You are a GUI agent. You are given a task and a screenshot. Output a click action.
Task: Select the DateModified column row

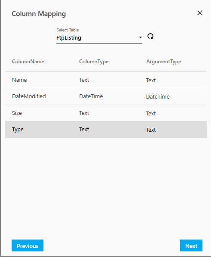click(106, 96)
